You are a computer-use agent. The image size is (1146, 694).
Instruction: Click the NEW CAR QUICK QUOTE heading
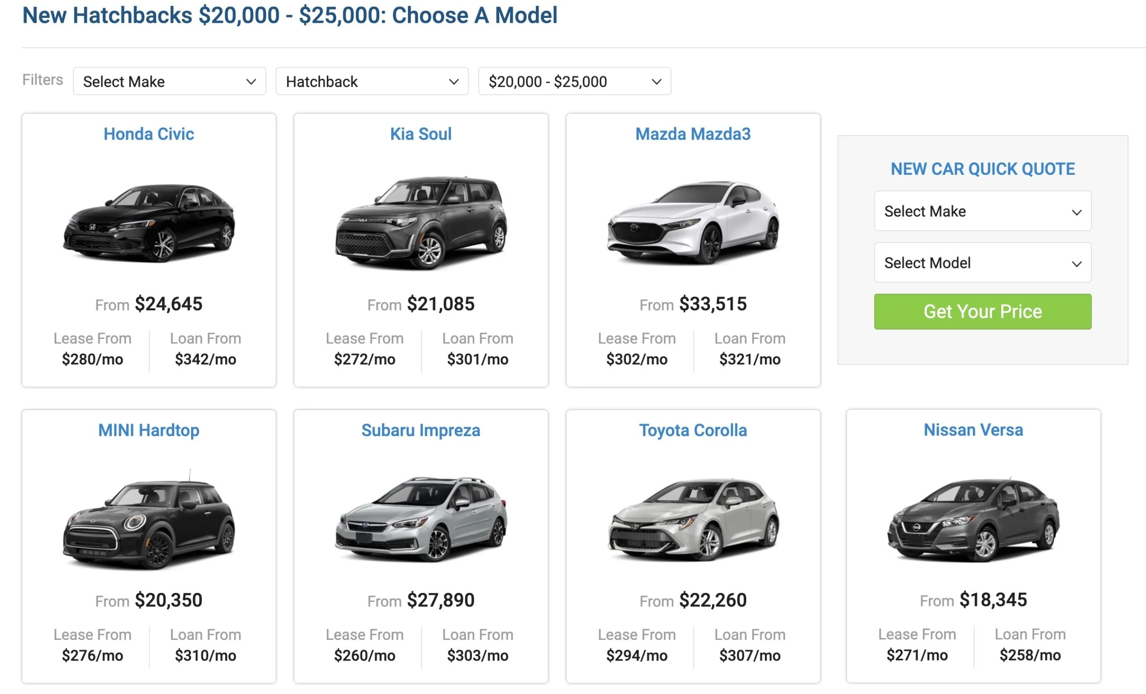click(983, 169)
